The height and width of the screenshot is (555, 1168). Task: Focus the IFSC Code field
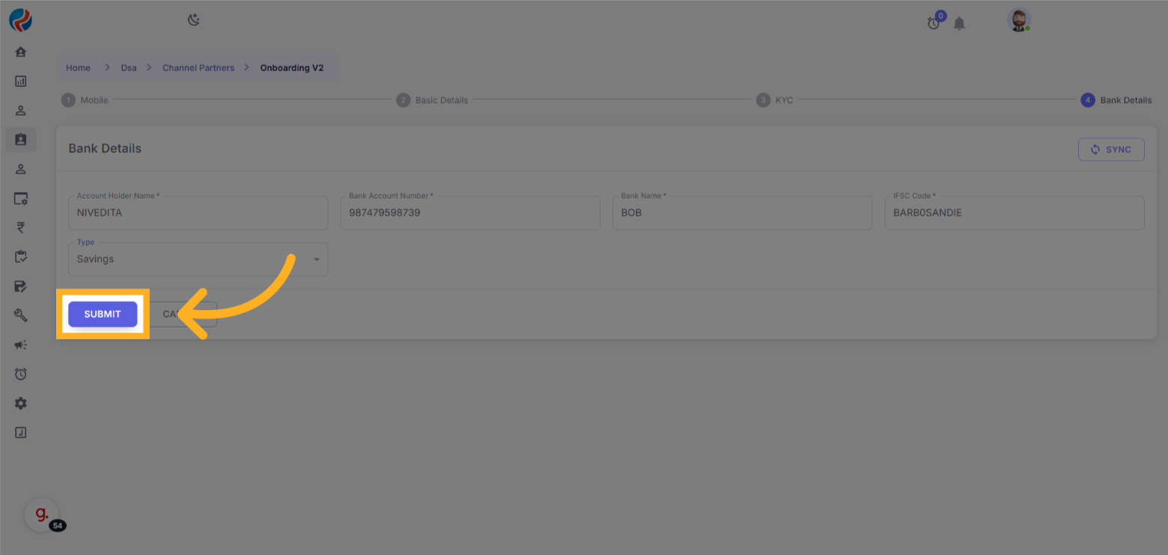(1014, 213)
